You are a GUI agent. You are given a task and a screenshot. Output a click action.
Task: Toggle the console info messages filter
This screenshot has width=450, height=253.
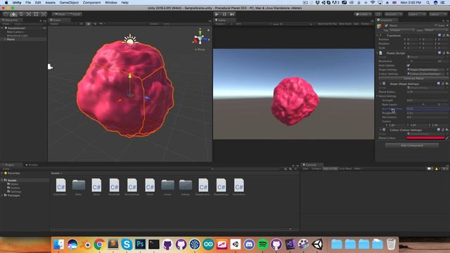pos(430,169)
